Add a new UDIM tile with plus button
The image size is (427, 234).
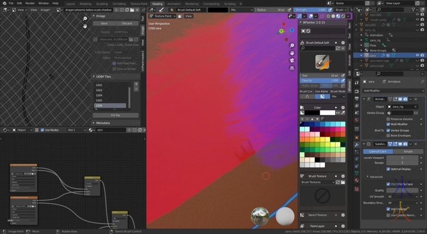(136, 84)
